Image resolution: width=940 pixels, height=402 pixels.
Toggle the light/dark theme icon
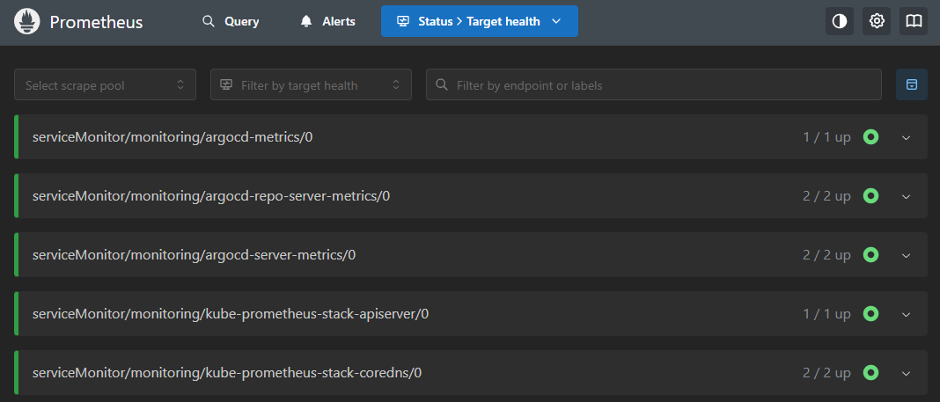840,22
